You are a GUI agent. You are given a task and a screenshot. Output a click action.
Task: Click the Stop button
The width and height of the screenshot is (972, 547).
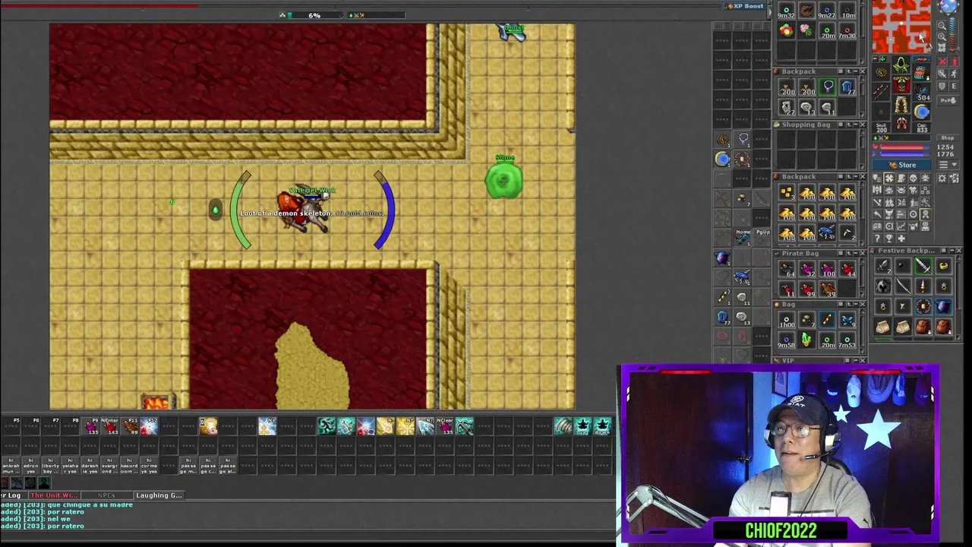click(948, 138)
